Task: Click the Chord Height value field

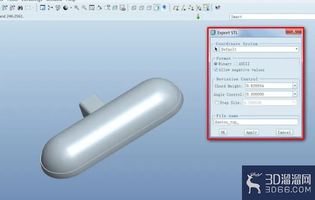Action: (269, 86)
